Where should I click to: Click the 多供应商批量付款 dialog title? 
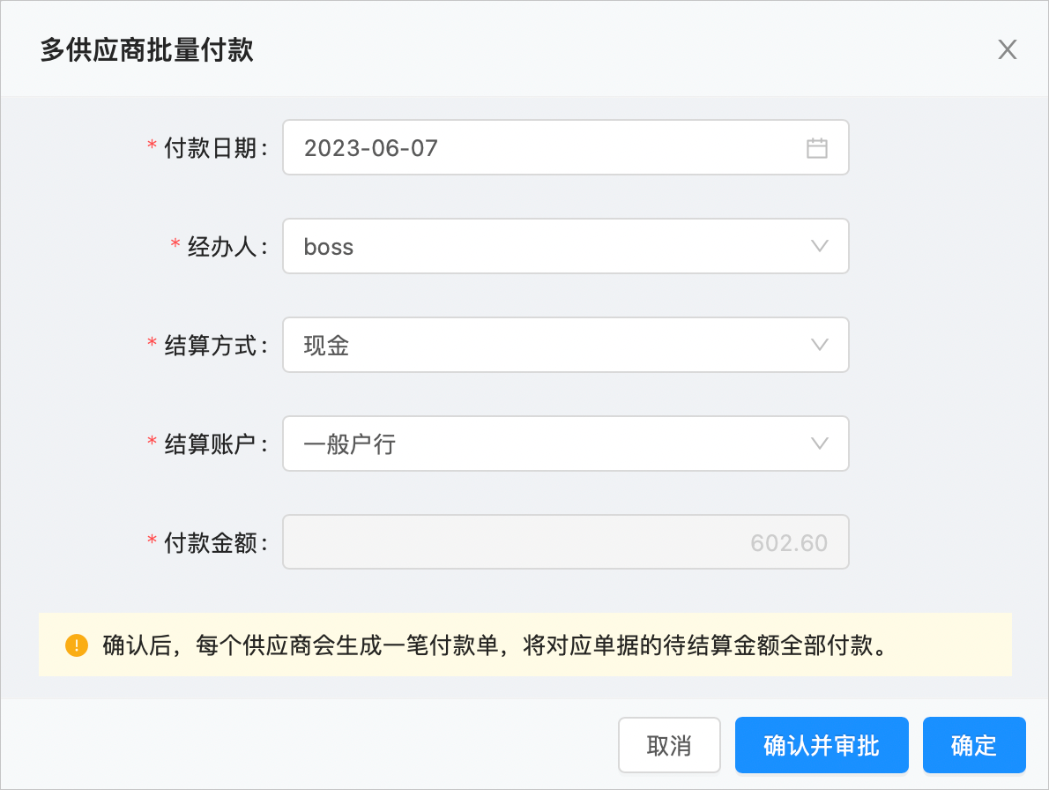(x=146, y=50)
